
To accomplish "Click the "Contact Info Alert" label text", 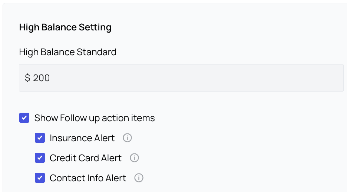I will [x=87, y=178].
